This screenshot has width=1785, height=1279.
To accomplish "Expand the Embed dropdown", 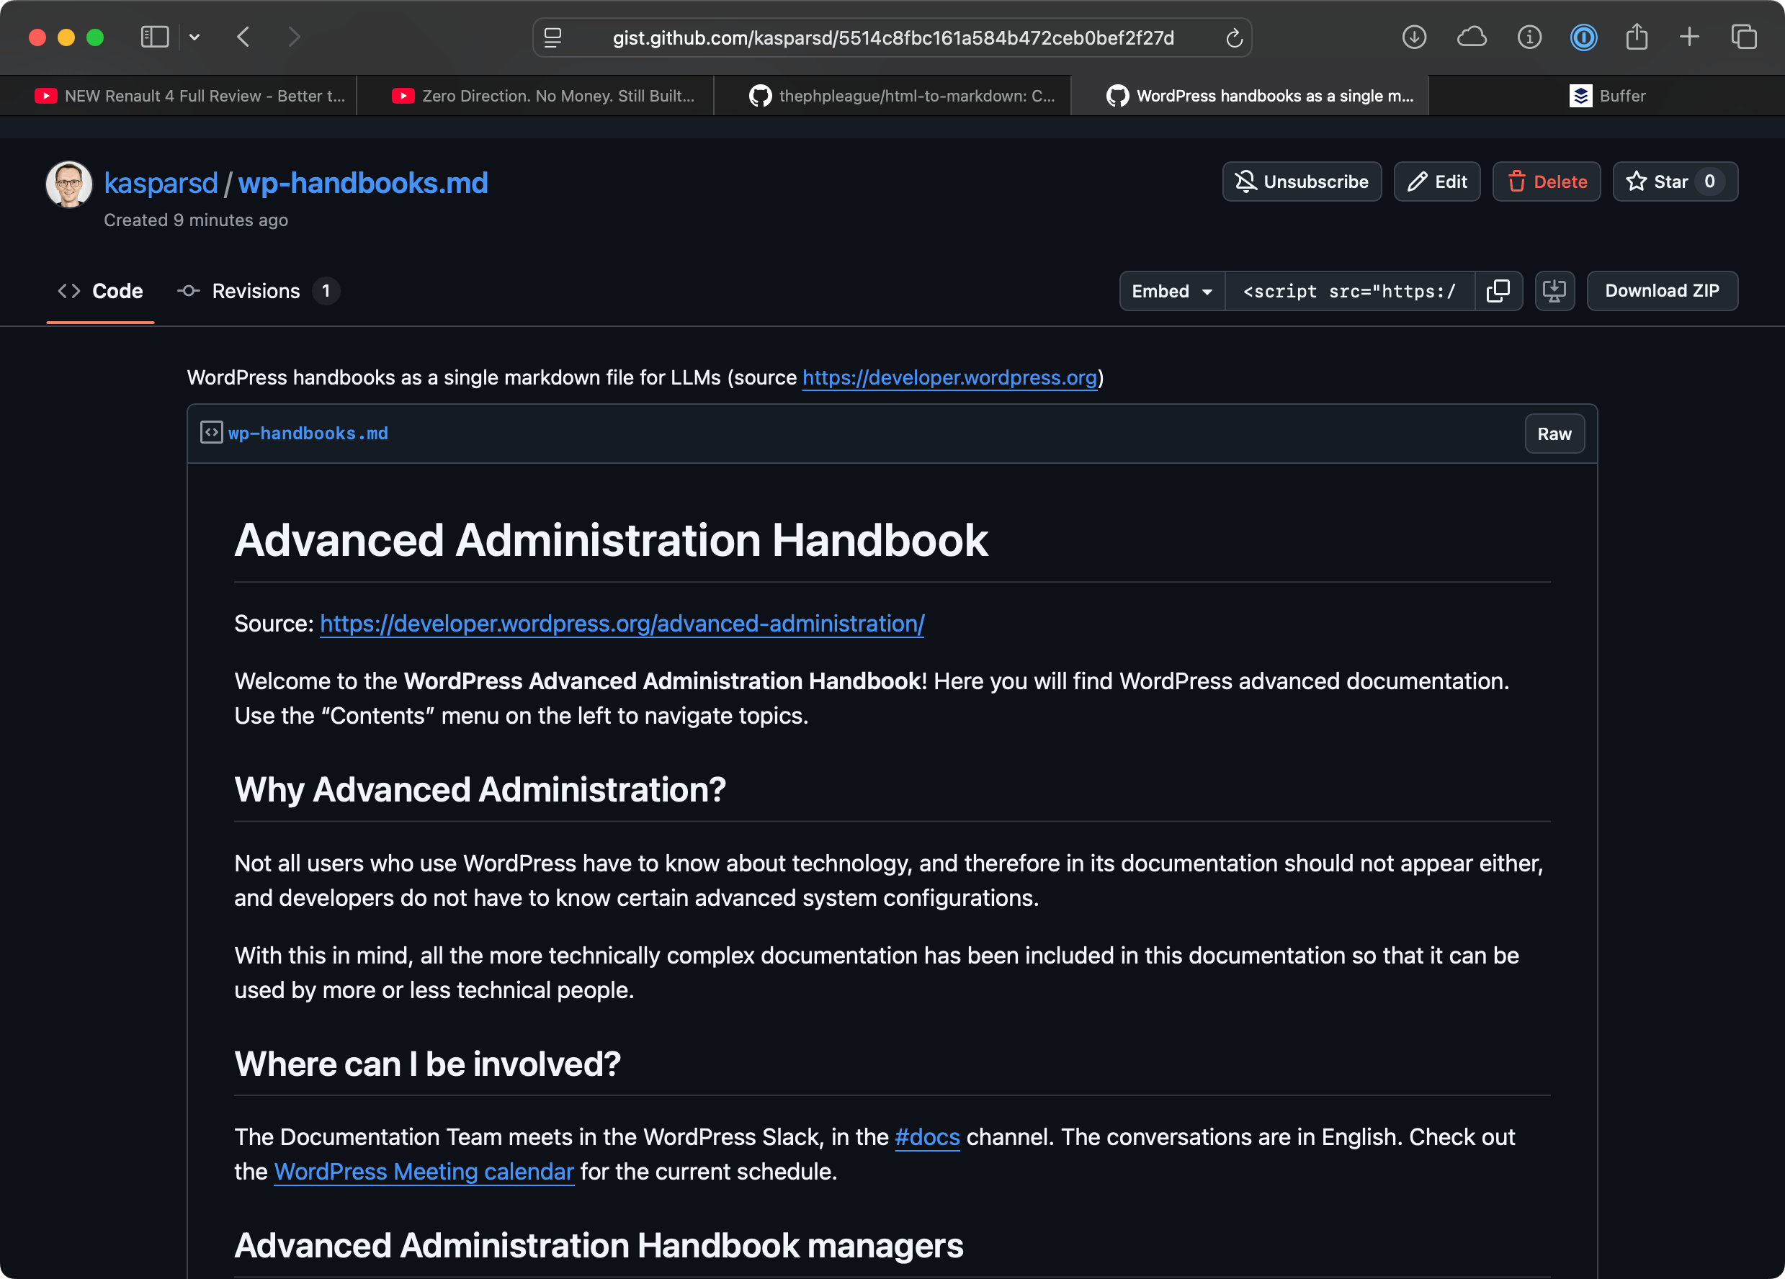I will 1172,291.
